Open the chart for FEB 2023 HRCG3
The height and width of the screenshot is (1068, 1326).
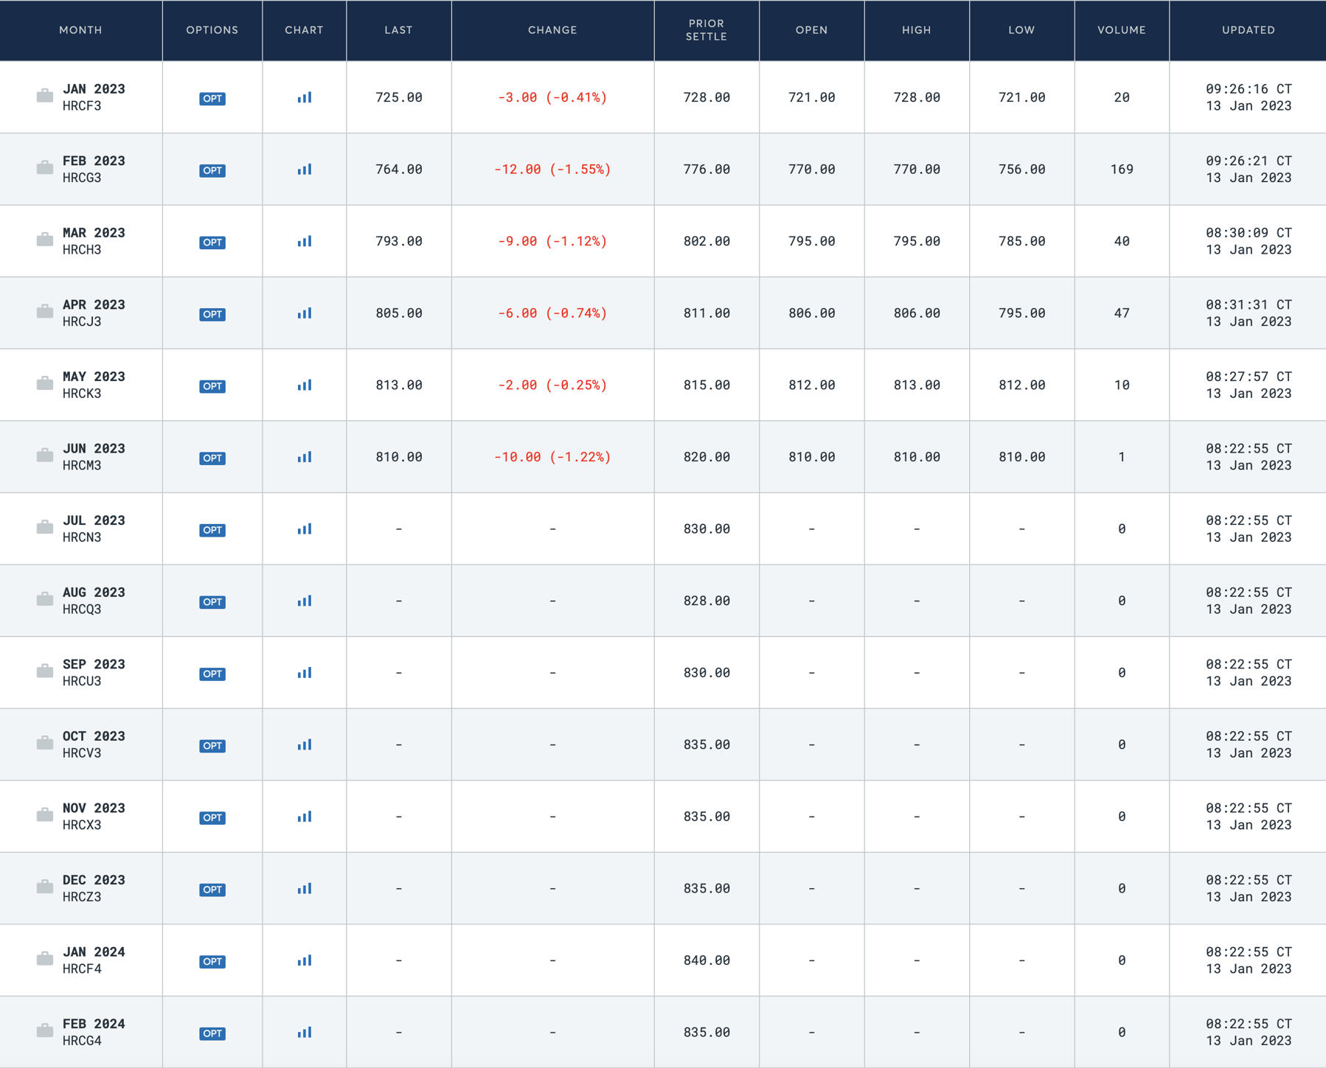click(x=304, y=169)
